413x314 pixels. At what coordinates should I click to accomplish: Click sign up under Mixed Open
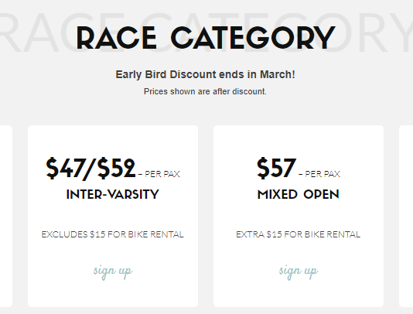(299, 271)
